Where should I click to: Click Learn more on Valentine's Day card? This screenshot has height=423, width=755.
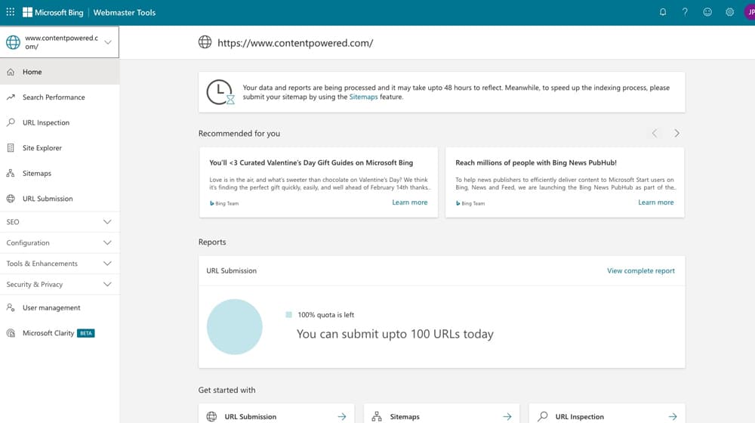[410, 202]
